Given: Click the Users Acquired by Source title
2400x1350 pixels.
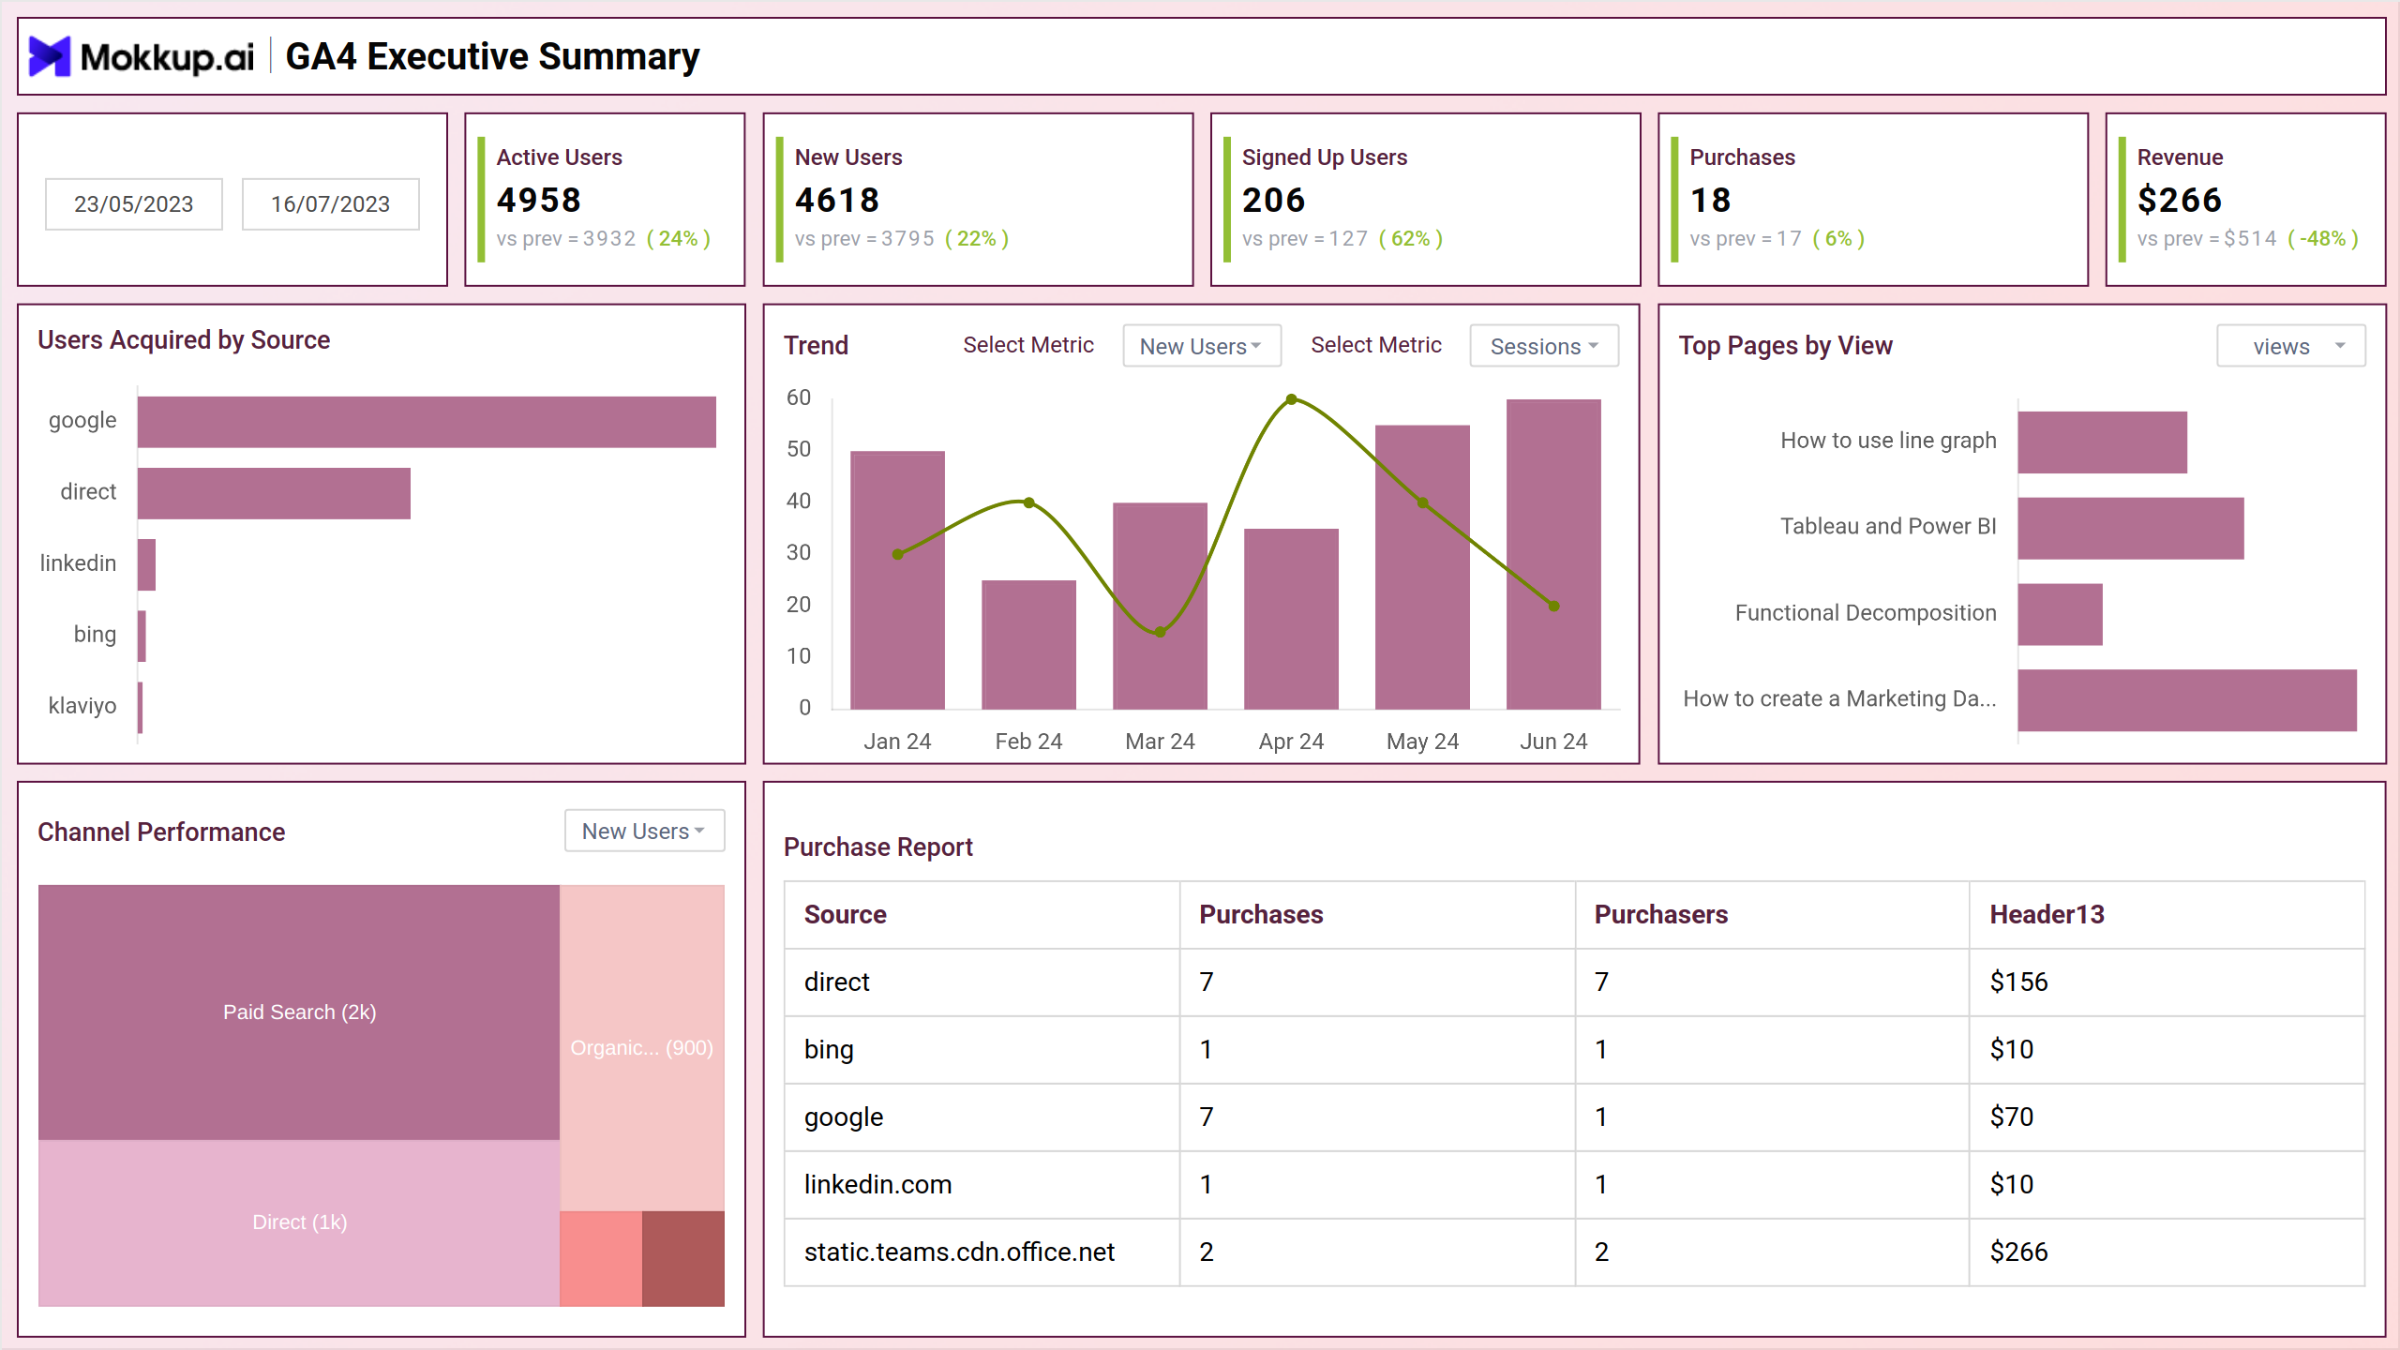Looking at the screenshot, I should pos(184,340).
